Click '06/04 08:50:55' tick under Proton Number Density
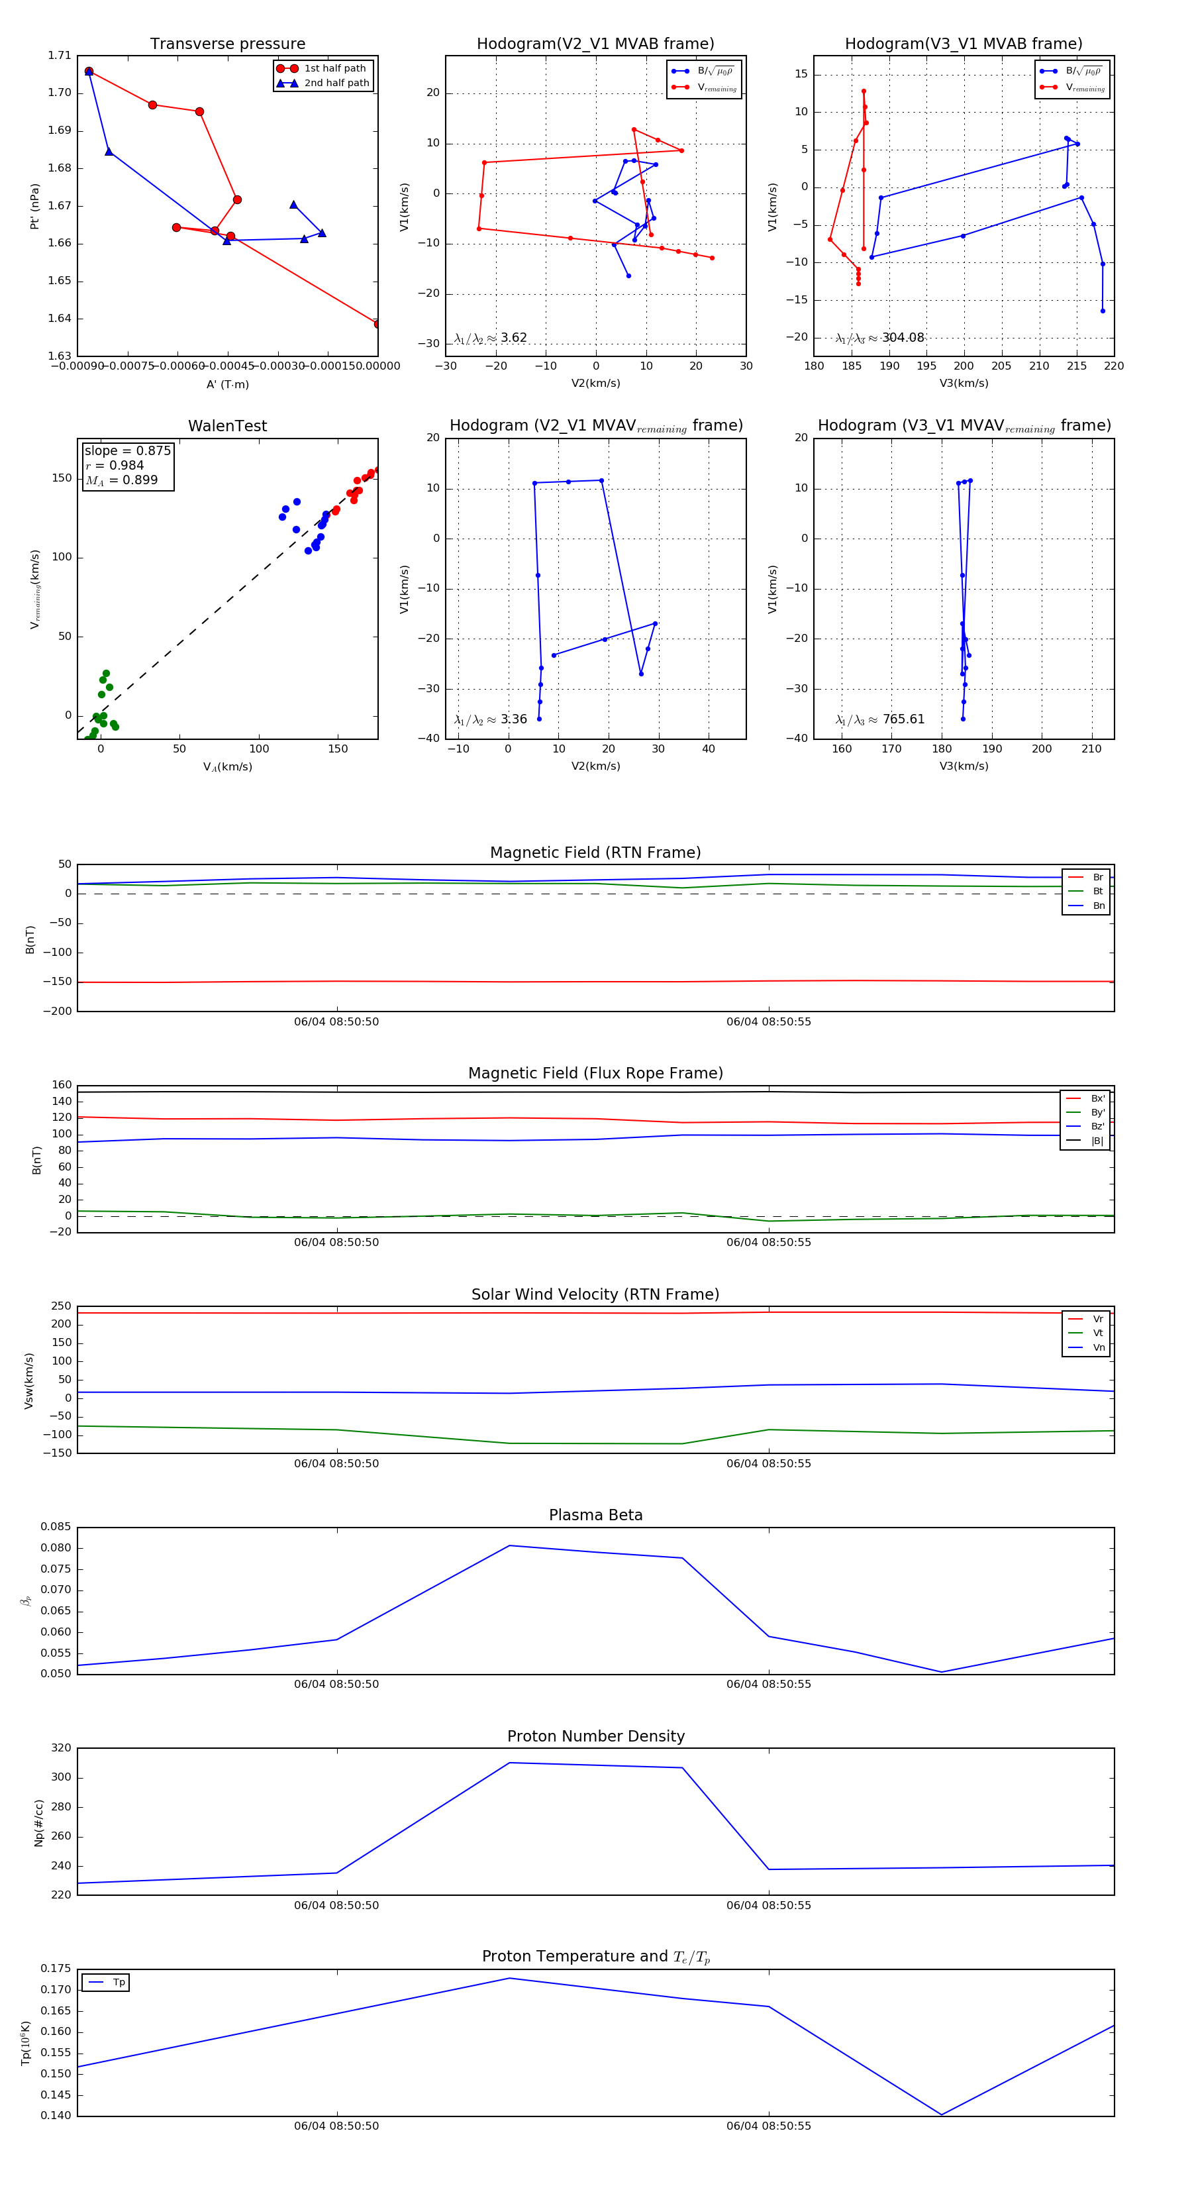1192x2186 pixels. coord(769,1905)
